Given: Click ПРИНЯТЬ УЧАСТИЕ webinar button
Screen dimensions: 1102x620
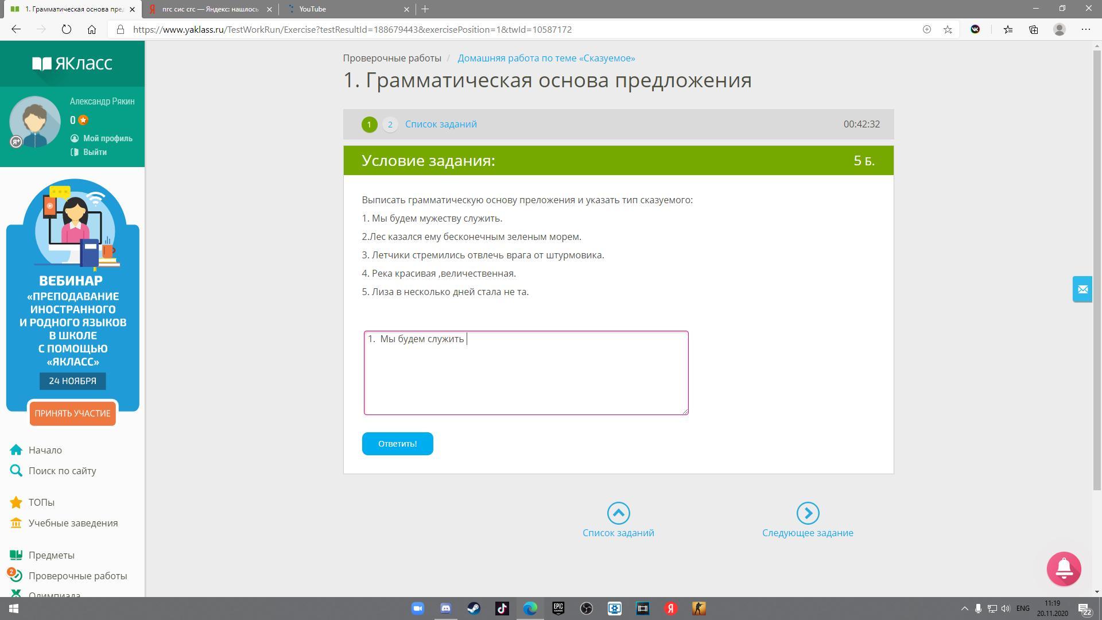Looking at the screenshot, I should [x=72, y=413].
